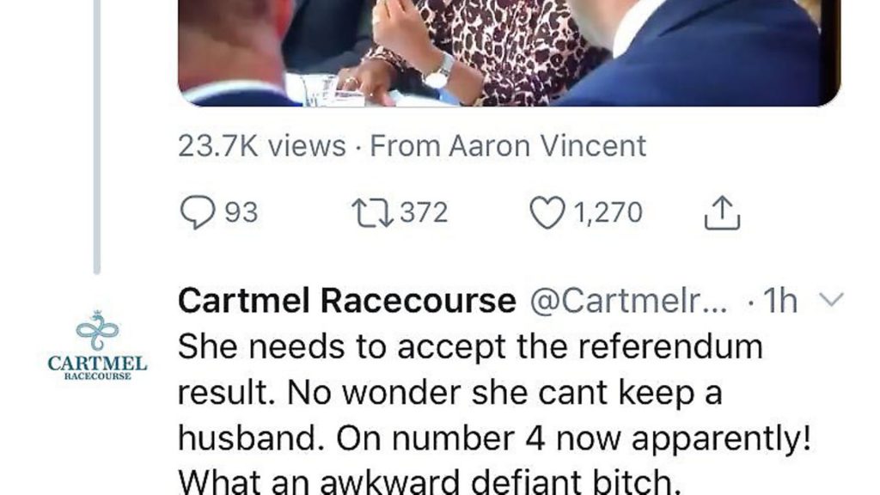The image size is (880, 495).
Task: Click the knot emblem above CARTMEL
Action: click(x=98, y=330)
